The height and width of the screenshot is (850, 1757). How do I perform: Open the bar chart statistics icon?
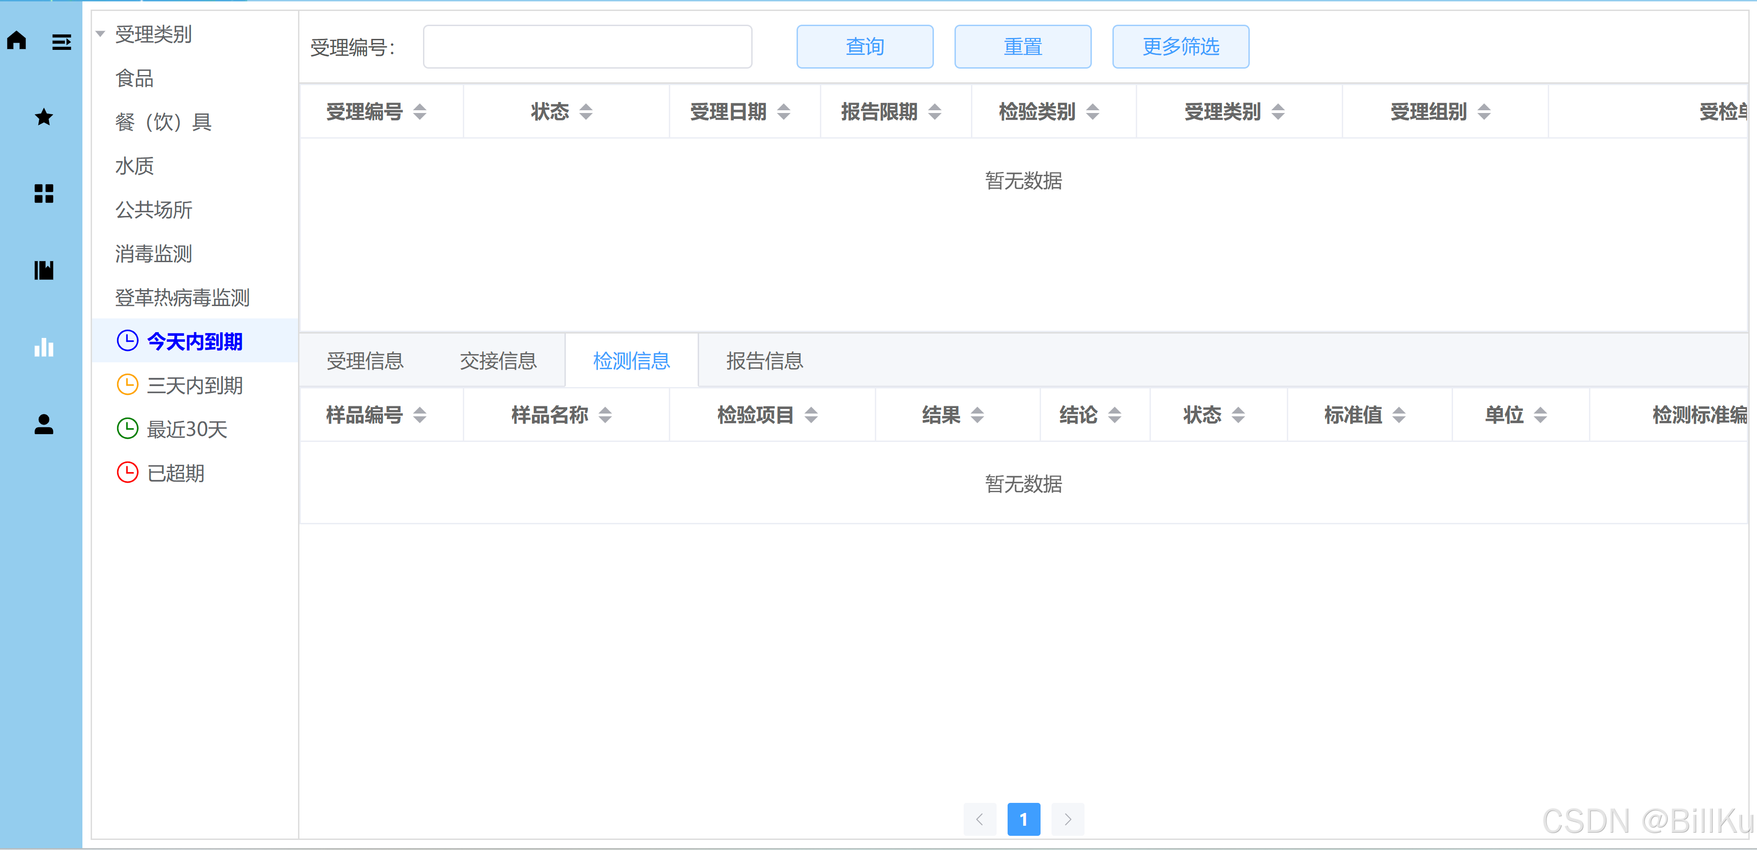tap(43, 348)
